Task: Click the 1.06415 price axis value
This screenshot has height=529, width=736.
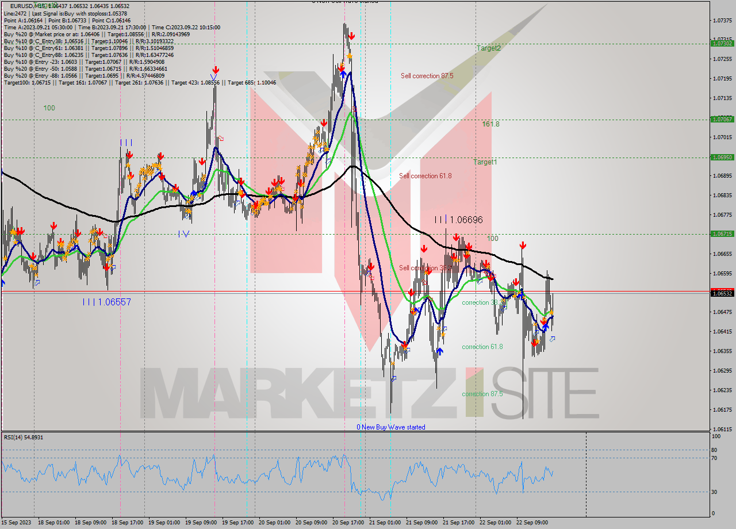Action: (x=722, y=331)
